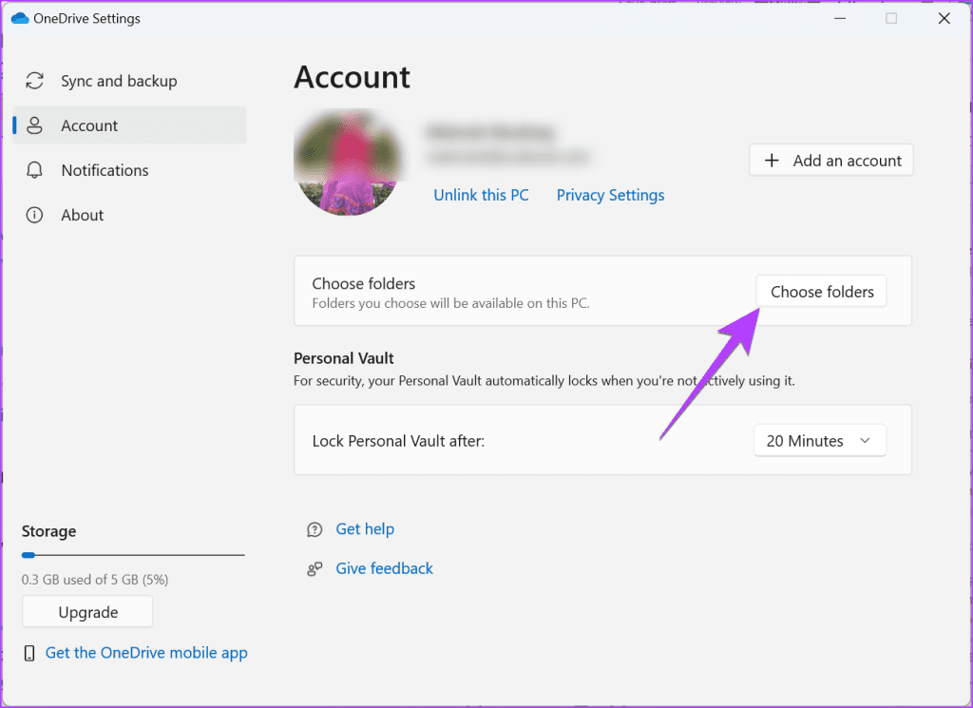Go to the About section
Screen dimensions: 973x708
[129, 215]
